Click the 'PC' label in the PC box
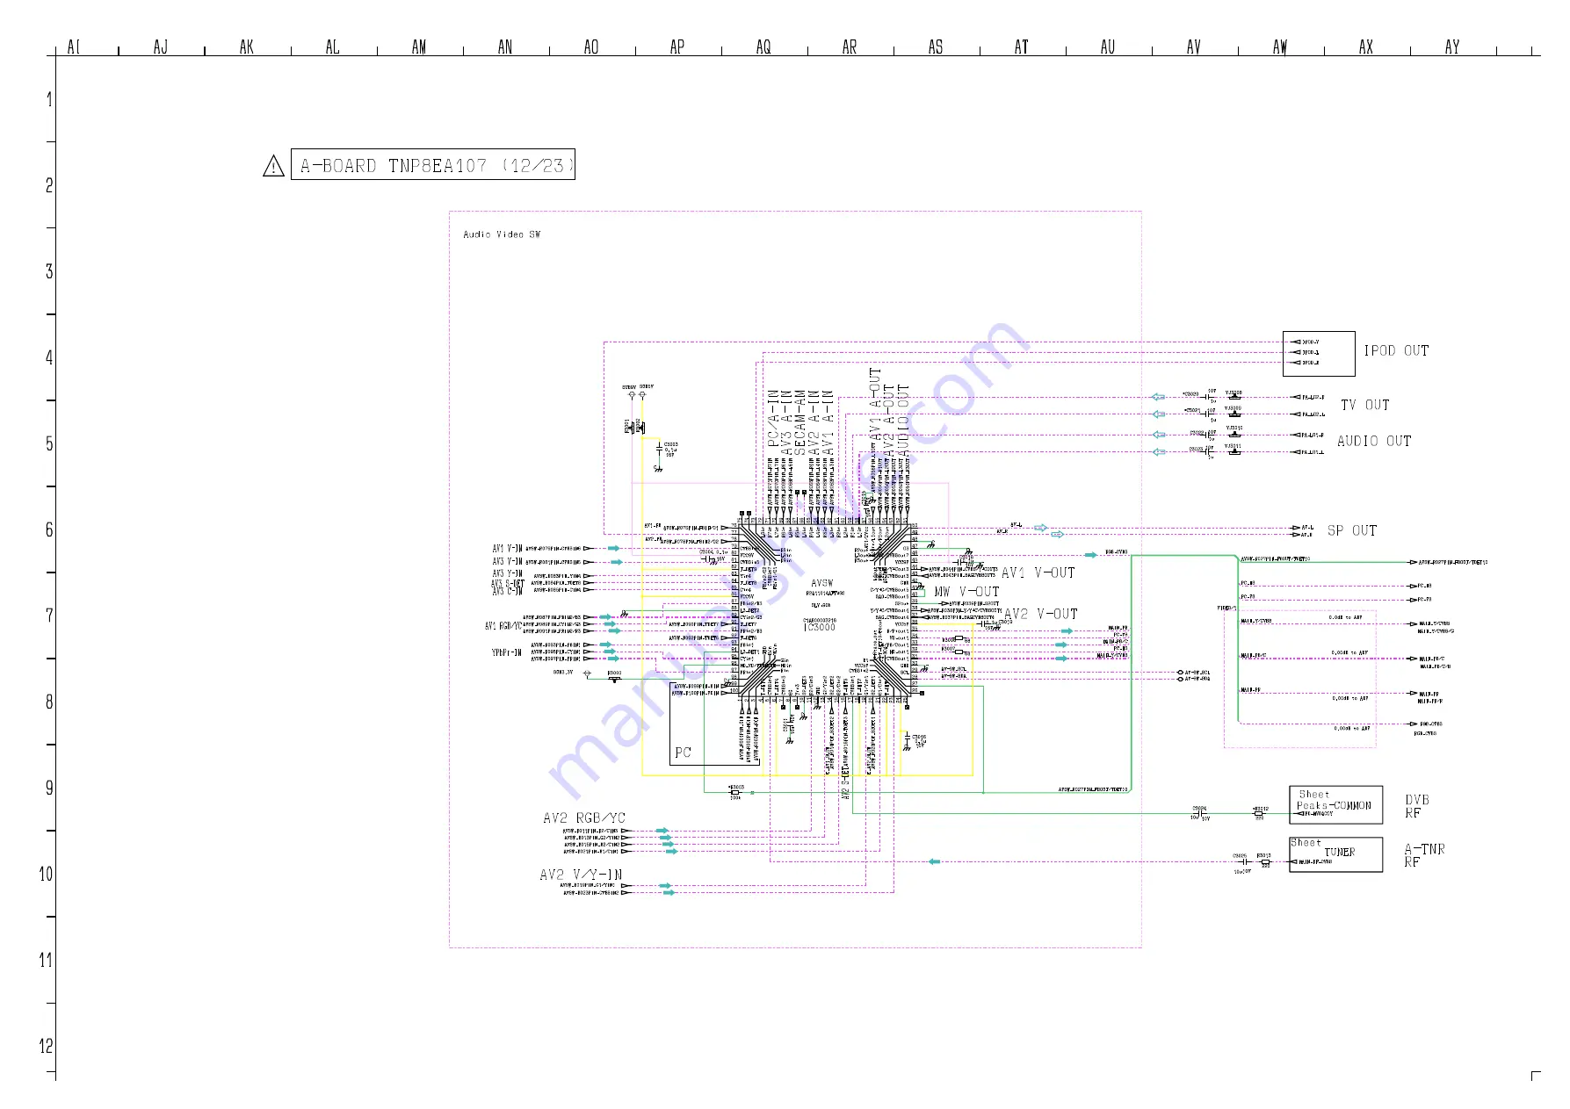1570x1109 pixels. click(683, 753)
